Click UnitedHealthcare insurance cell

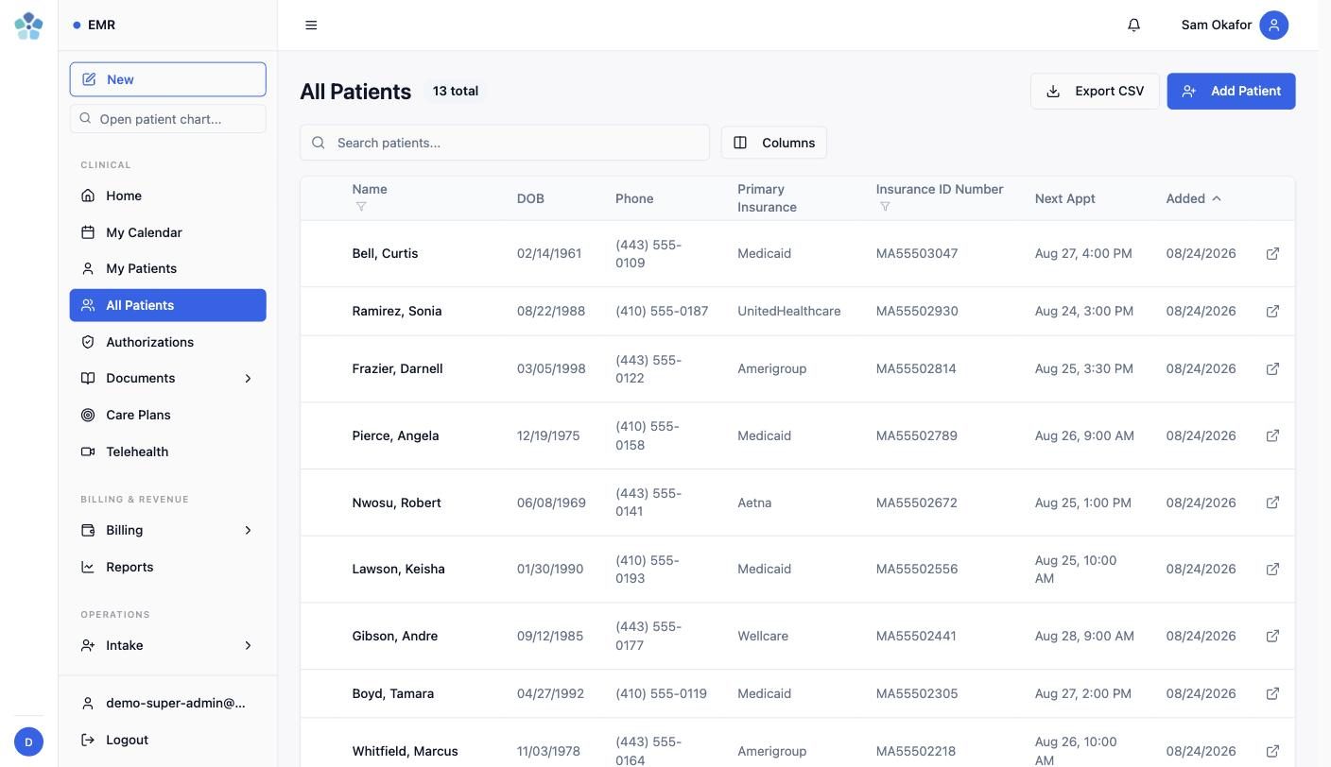coord(788,311)
